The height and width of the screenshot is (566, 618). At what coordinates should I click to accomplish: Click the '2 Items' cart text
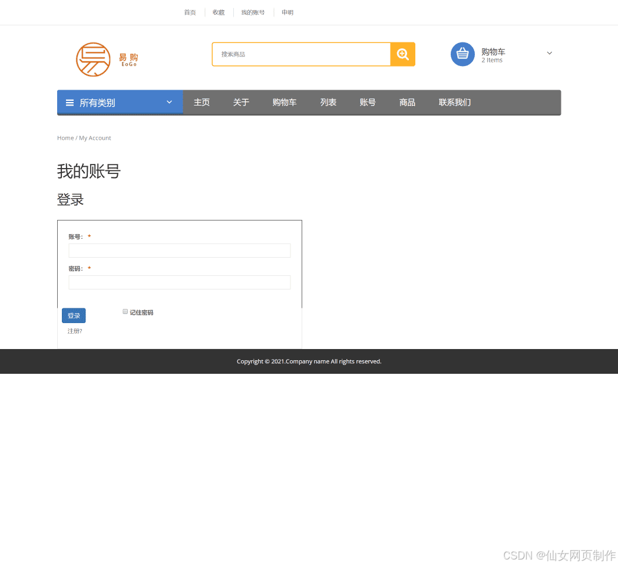click(x=492, y=60)
